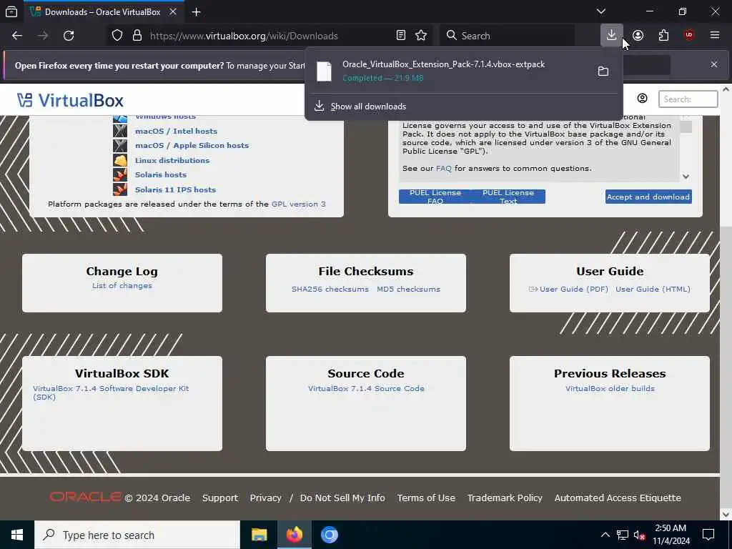Open the FAQ link in license text
Screen dimensions: 732x549
coord(443,169)
